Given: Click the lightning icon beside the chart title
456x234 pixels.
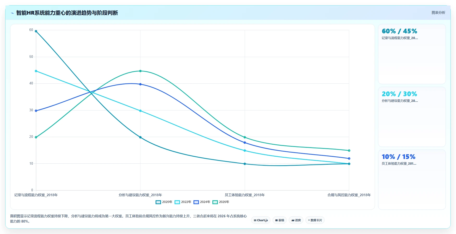Looking at the screenshot, I should click(x=12, y=13).
